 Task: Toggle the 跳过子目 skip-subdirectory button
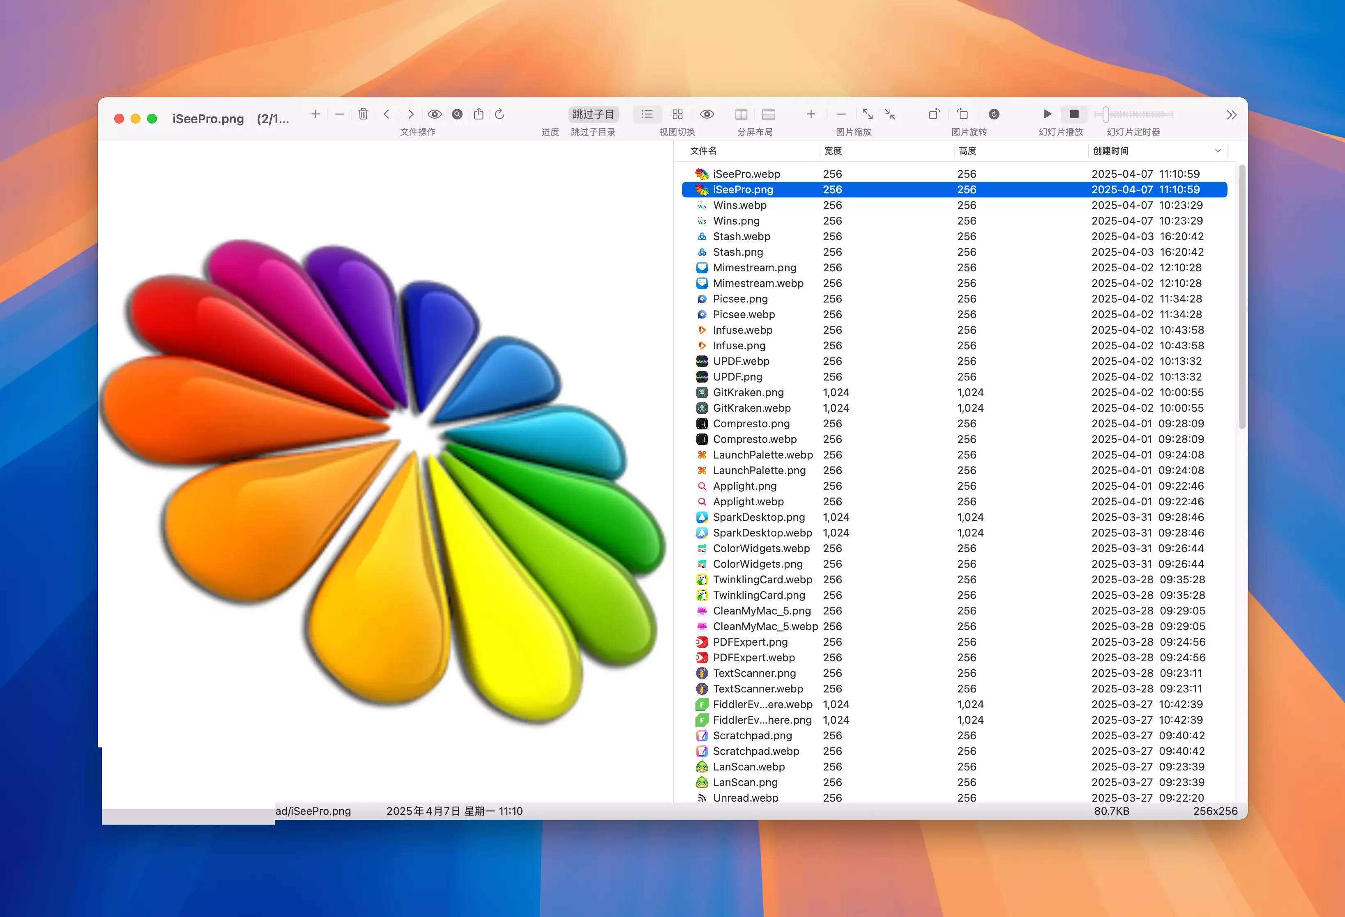[593, 114]
